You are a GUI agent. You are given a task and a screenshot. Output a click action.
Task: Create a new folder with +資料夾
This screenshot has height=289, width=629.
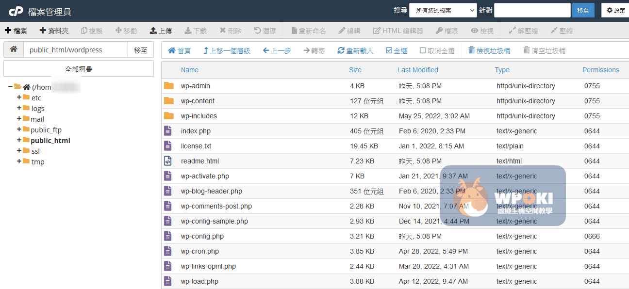click(x=54, y=31)
